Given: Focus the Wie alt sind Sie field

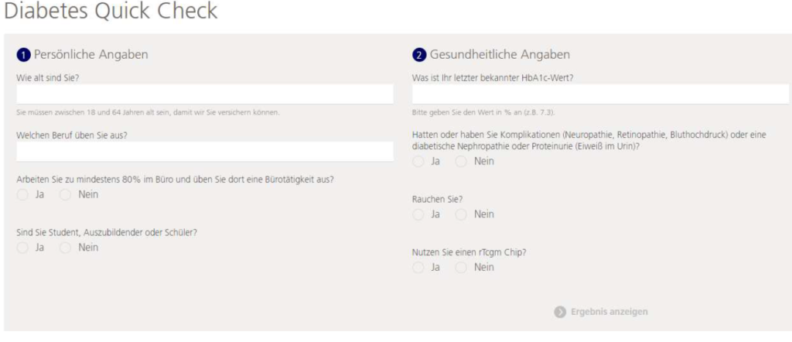Looking at the screenshot, I should (205, 94).
